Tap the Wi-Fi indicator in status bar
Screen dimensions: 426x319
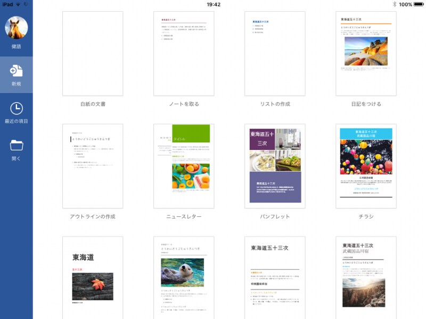pos(19,4)
